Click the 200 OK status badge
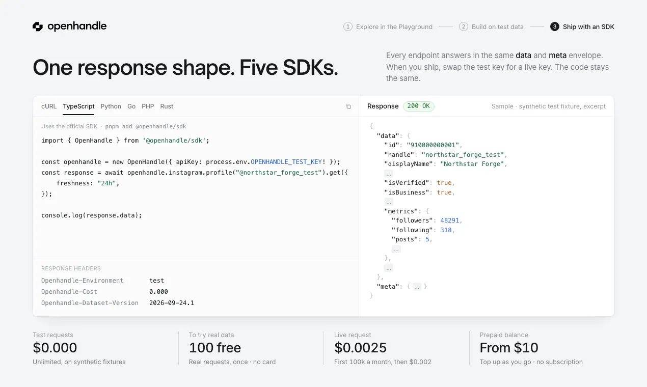 click(x=419, y=106)
